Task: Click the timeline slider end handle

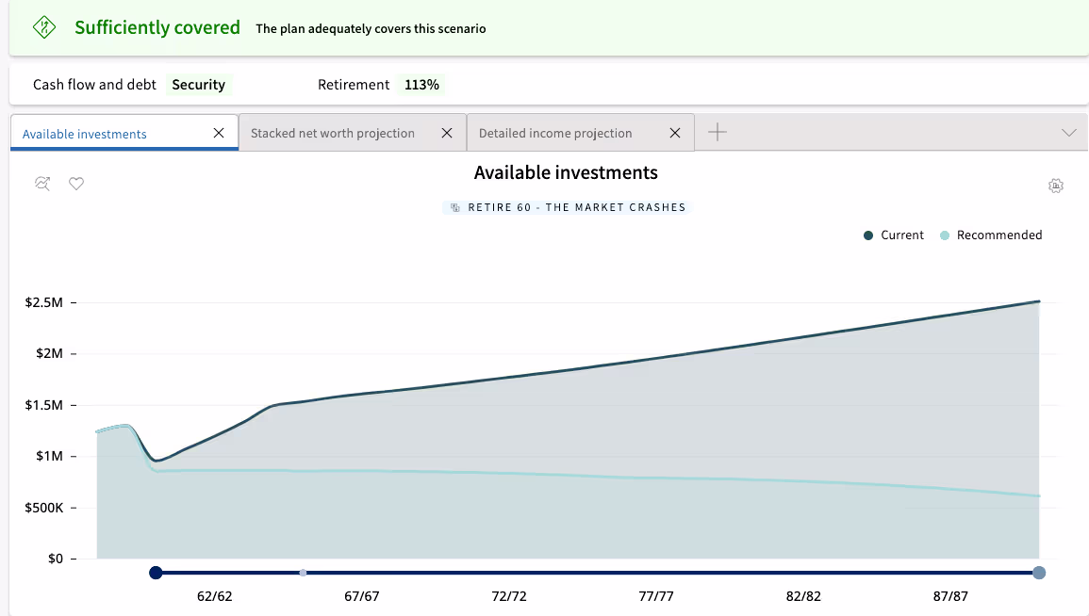Action: pos(1039,573)
